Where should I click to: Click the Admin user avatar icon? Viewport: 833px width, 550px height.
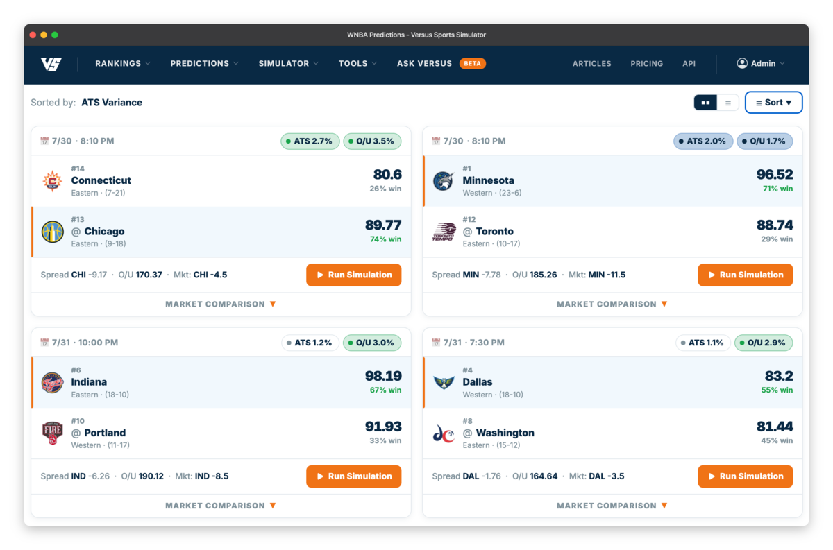pyautogui.click(x=742, y=63)
